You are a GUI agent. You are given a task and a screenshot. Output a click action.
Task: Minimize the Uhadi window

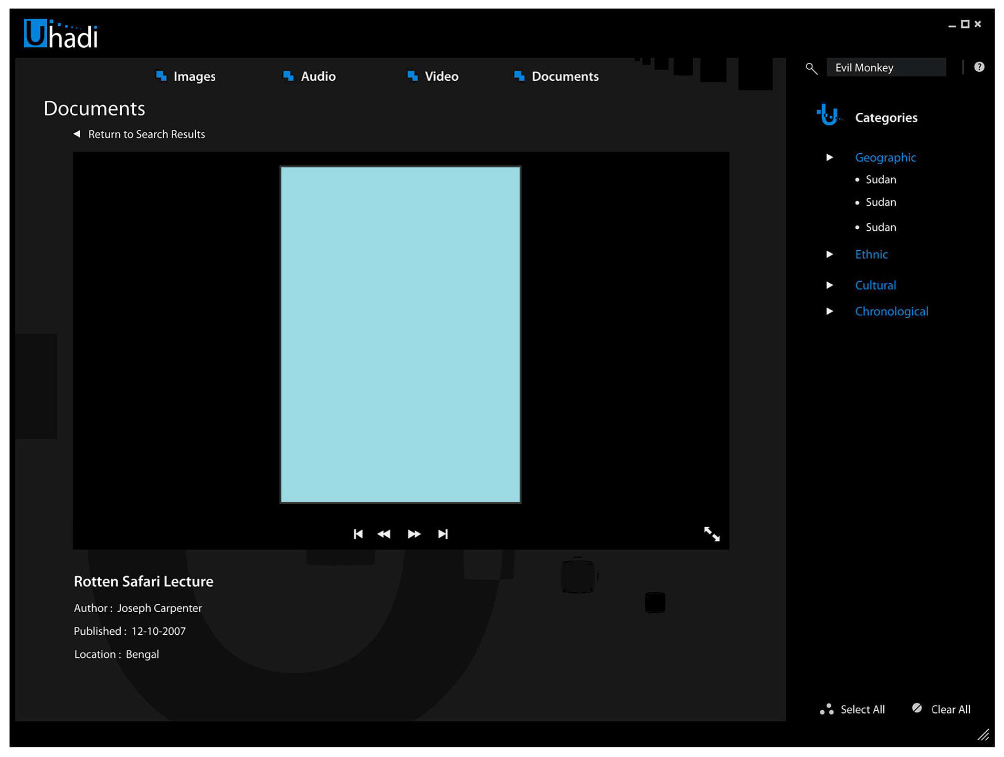coord(952,25)
